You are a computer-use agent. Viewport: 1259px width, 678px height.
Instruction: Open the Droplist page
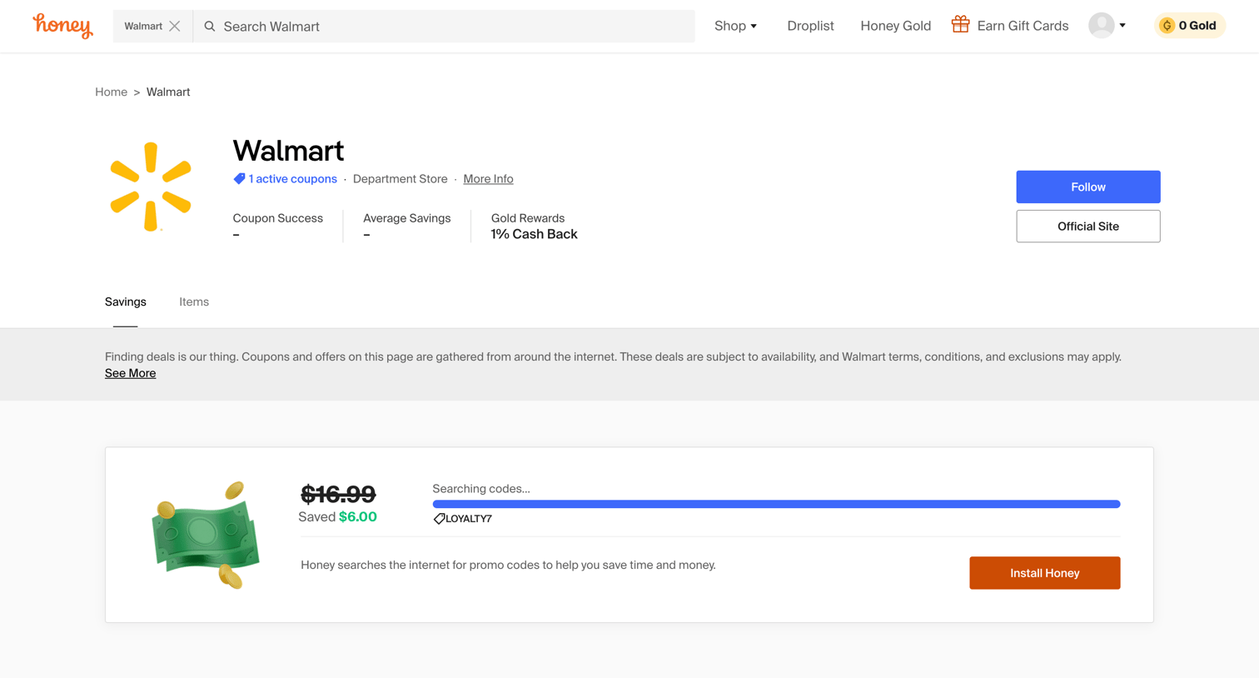(x=810, y=26)
